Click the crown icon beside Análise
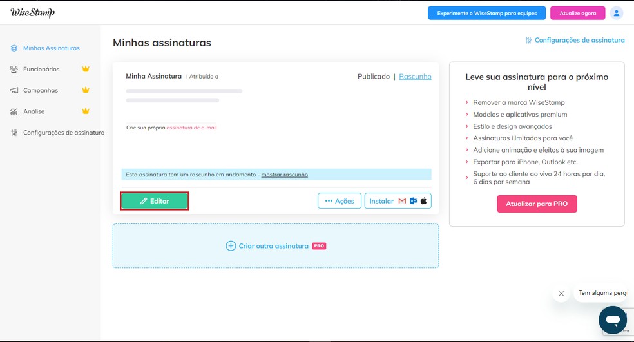 [x=86, y=111]
